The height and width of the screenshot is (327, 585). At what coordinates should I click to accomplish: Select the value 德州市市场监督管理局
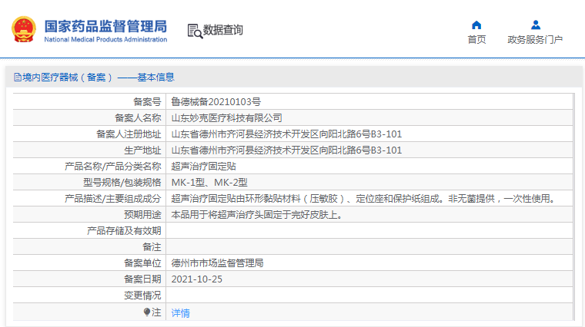click(218, 263)
